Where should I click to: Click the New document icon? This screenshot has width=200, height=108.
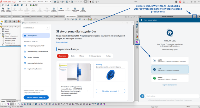[x=58, y=2]
